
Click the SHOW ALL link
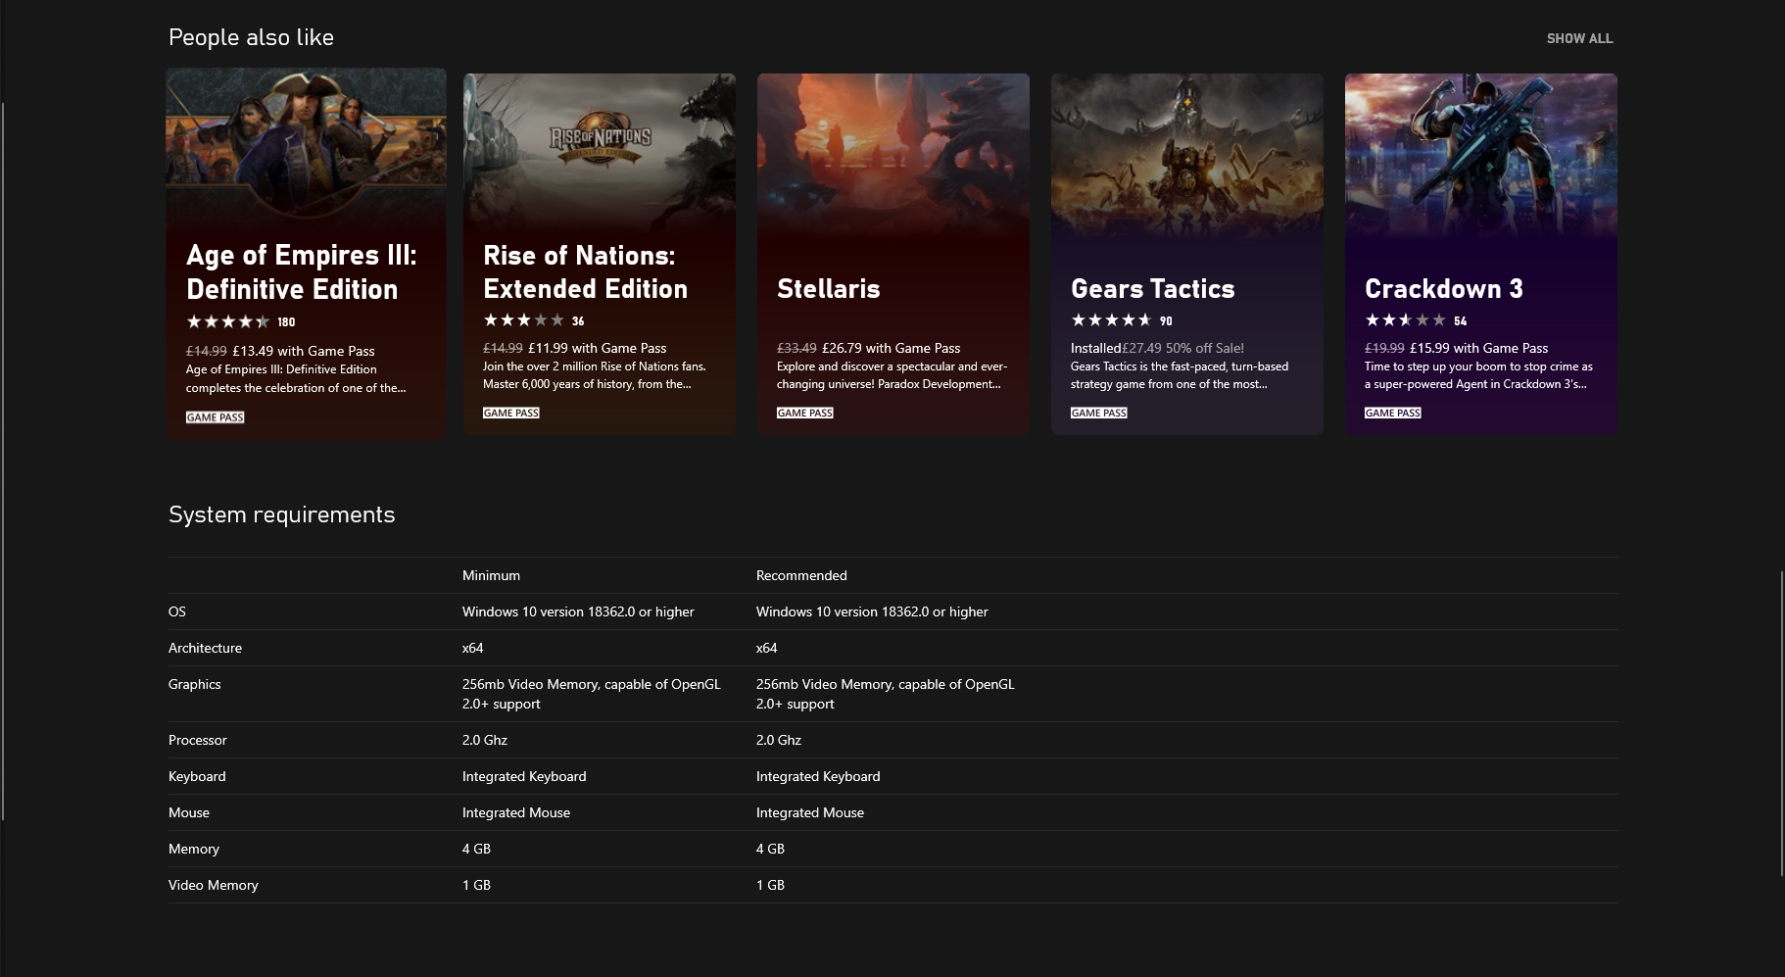pos(1579,38)
